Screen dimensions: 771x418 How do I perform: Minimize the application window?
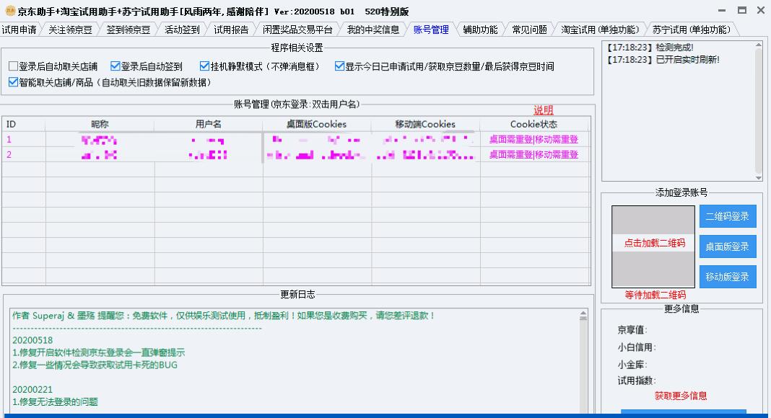722,10
